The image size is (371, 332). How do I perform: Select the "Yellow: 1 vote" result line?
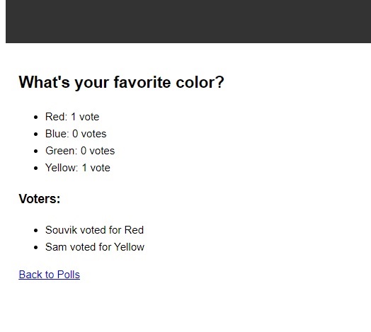(78, 168)
